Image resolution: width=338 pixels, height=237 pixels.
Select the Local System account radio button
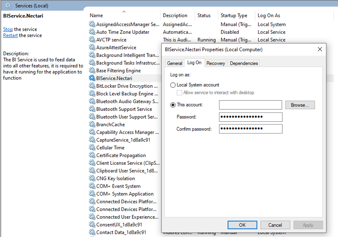[173, 85]
